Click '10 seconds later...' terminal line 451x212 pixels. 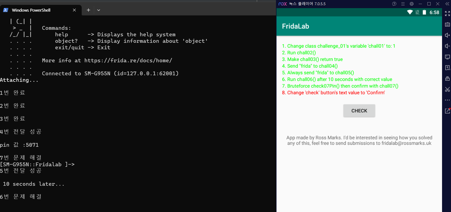34,184
